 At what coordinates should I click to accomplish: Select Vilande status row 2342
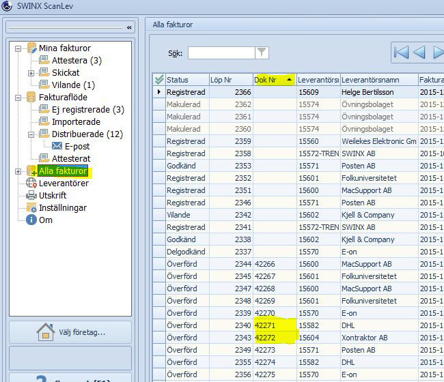click(x=187, y=215)
